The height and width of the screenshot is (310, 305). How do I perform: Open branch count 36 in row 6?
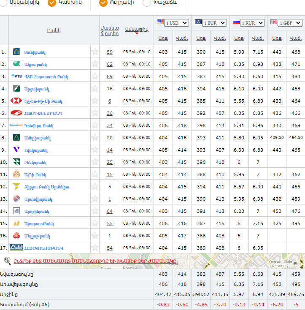pyautogui.click(x=110, y=113)
